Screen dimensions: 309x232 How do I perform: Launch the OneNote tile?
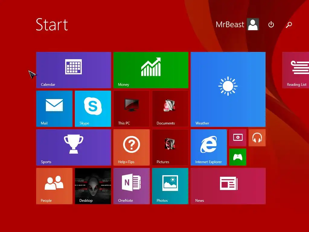click(132, 186)
